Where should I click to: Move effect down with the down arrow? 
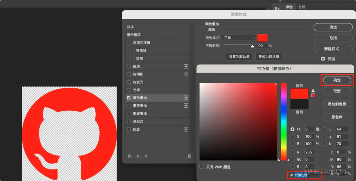(x=146, y=156)
